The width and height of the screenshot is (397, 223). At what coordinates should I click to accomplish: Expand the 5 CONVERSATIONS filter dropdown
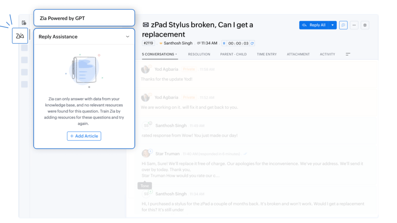pos(159,54)
